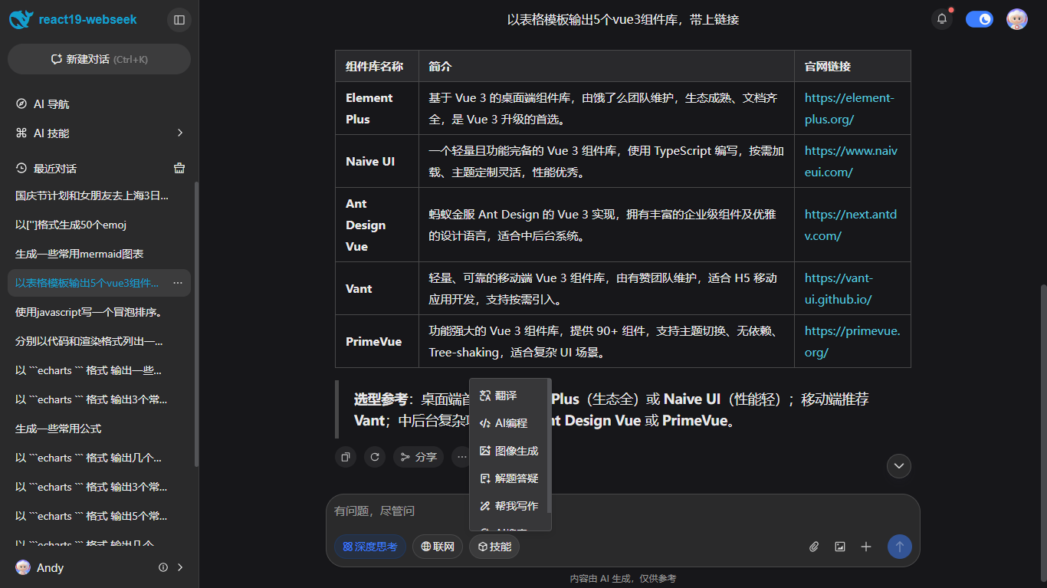Click the Vant table cell
The height and width of the screenshot is (588, 1047).
[x=377, y=288]
